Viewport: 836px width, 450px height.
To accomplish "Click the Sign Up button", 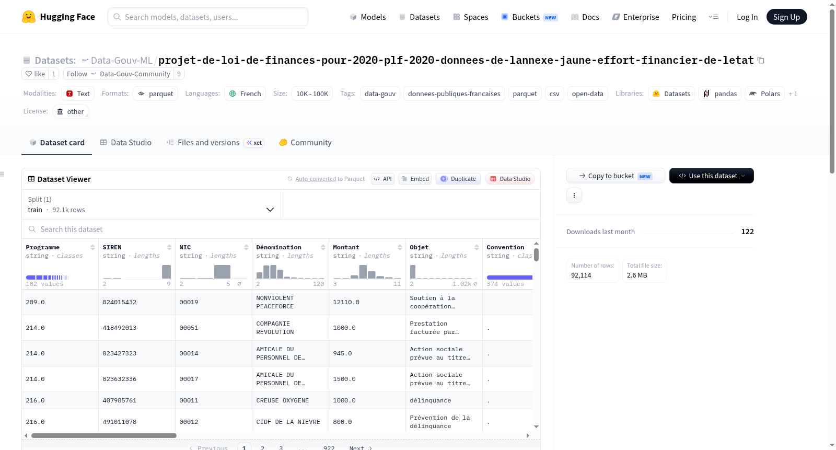I will tap(786, 17).
